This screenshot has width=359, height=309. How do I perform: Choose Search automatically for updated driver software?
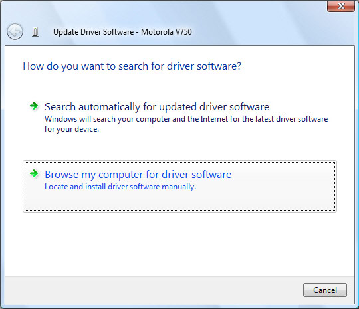click(x=179, y=117)
